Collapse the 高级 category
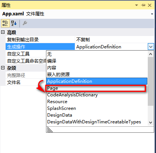156x153 pixels. pos(3,32)
